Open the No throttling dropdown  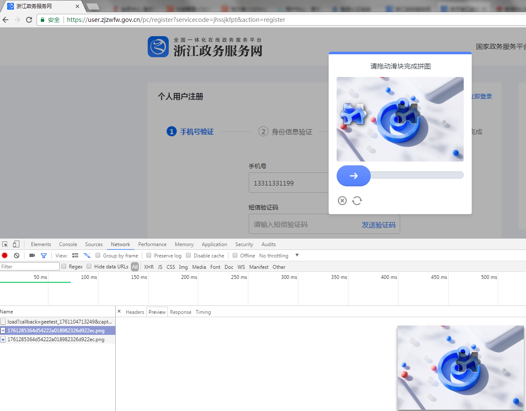(x=274, y=255)
